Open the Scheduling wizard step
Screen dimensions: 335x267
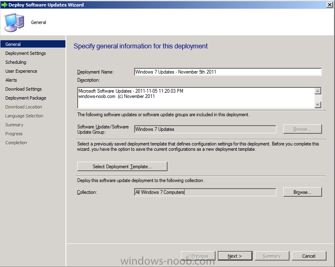pyautogui.click(x=16, y=62)
